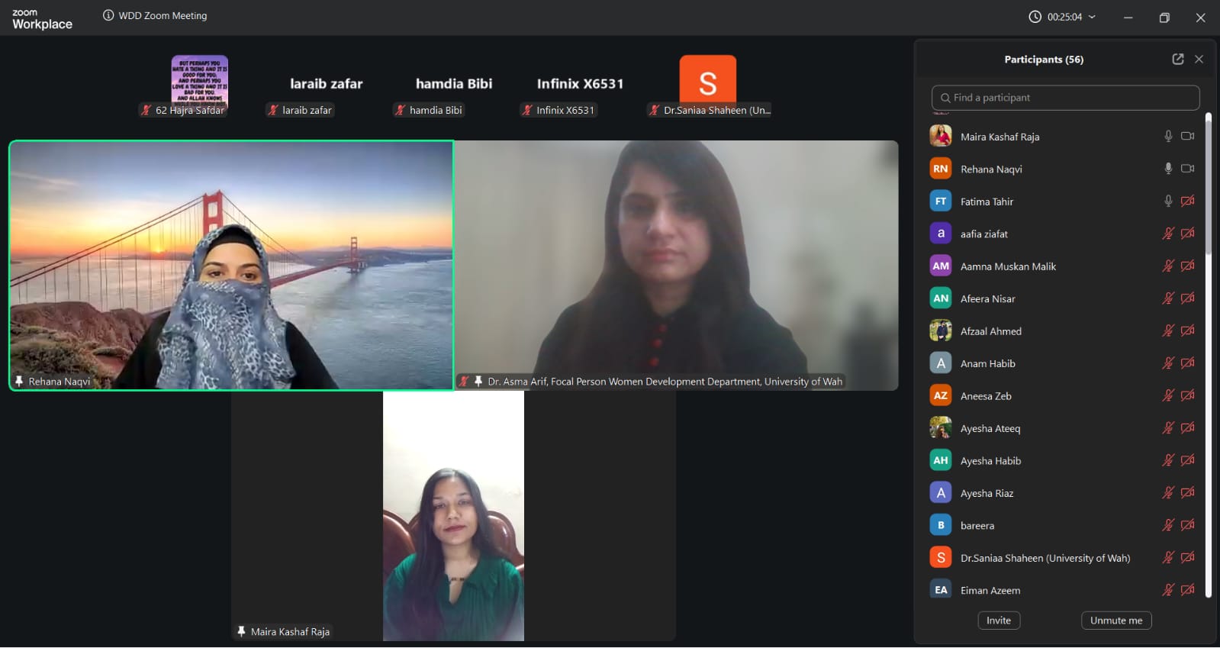This screenshot has width=1220, height=648.
Task: Toggle the muted microphone for Afzaal Ahmed
Action: (1167, 331)
